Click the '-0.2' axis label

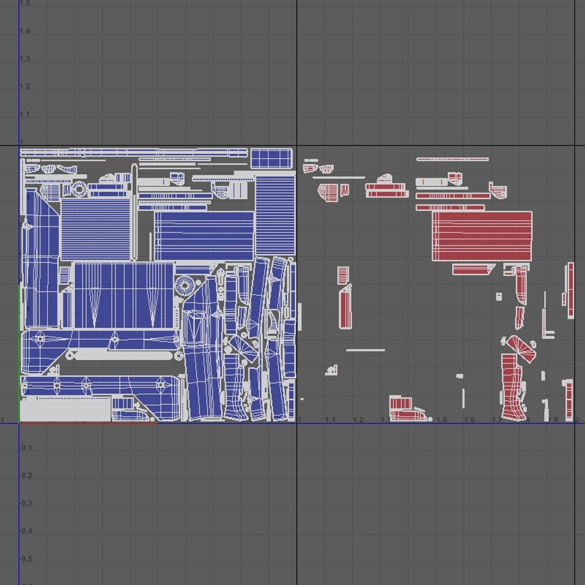coord(26,476)
